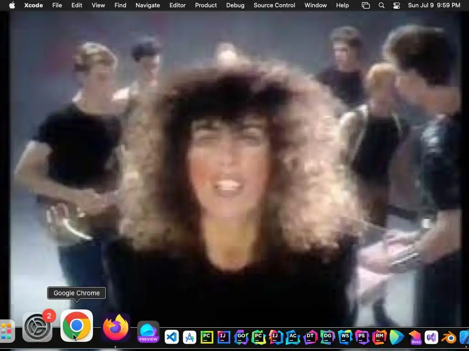Launch RubyMine via the RM icon
Screen dimensions: 469x351
tap(379, 337)
